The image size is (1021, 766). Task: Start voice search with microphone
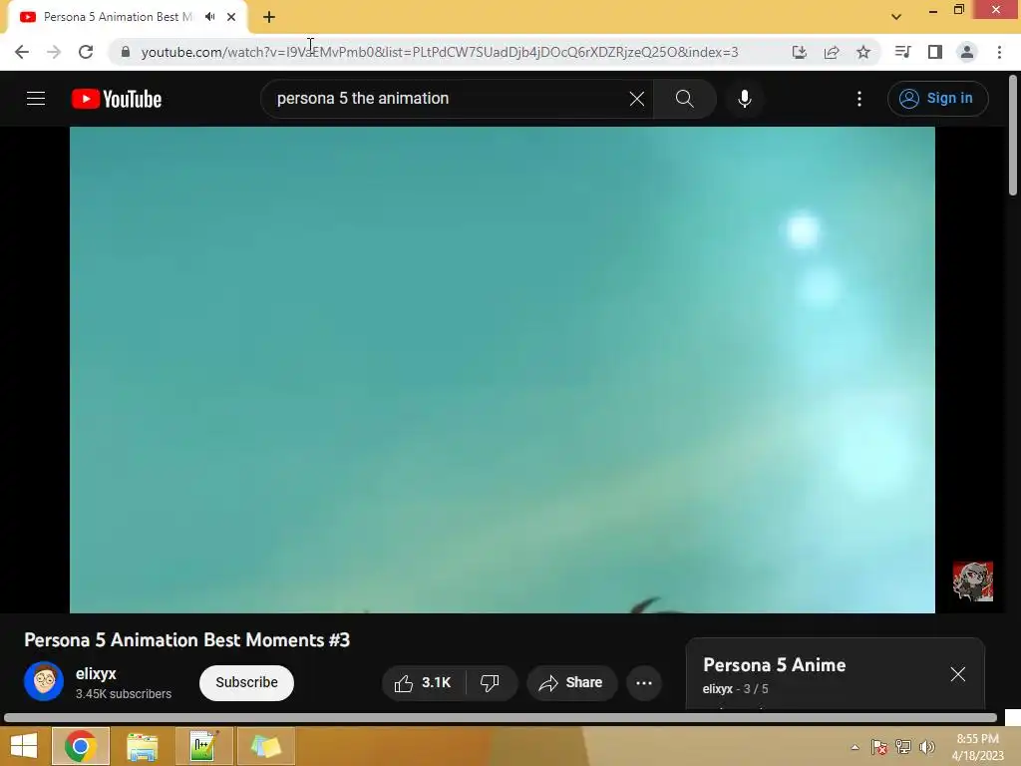744,99
